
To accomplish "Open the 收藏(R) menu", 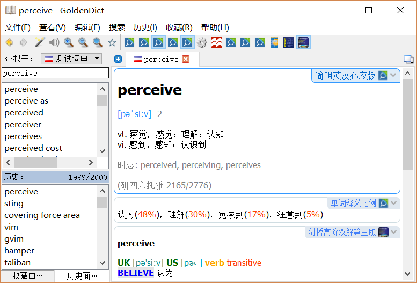I will 179,27.
